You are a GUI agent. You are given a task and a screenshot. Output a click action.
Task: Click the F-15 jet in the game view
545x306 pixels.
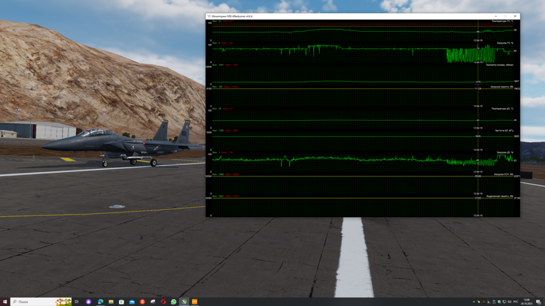(x=122, y=143)
